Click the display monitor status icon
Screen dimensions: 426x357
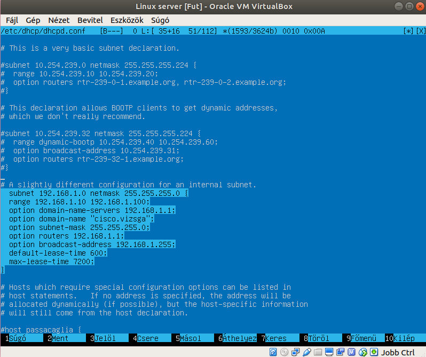click(x=328, y=352)
